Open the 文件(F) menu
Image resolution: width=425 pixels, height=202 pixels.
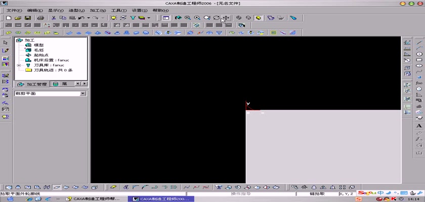tap(14, 11)
